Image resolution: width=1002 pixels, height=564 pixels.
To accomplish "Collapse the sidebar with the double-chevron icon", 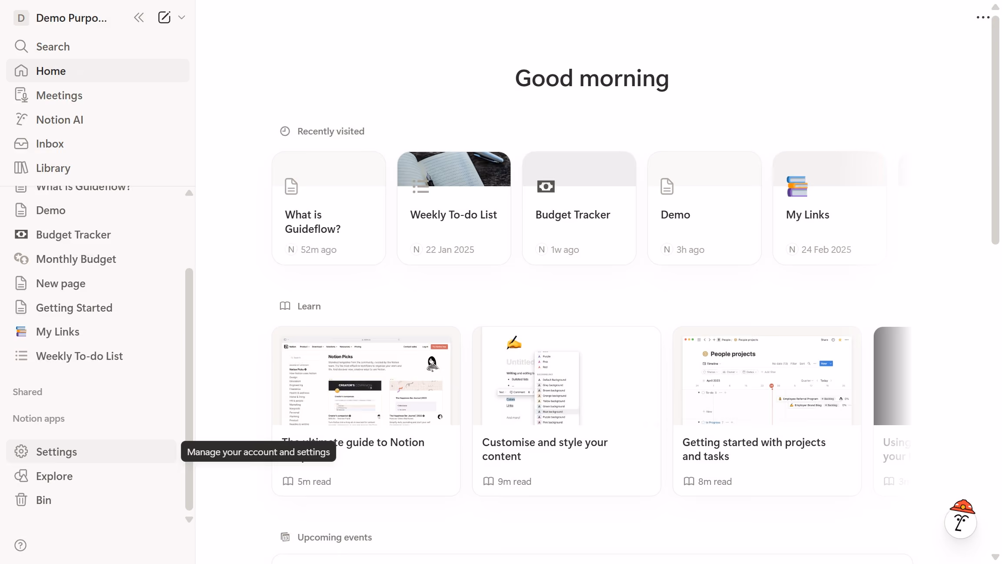I will click(x=139, y=17).
